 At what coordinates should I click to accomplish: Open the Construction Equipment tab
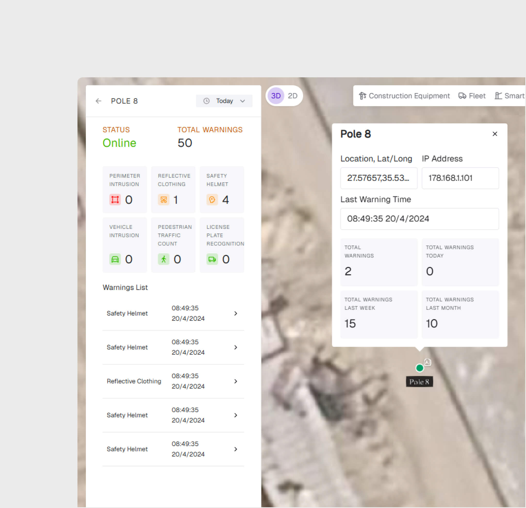(405, 96)
